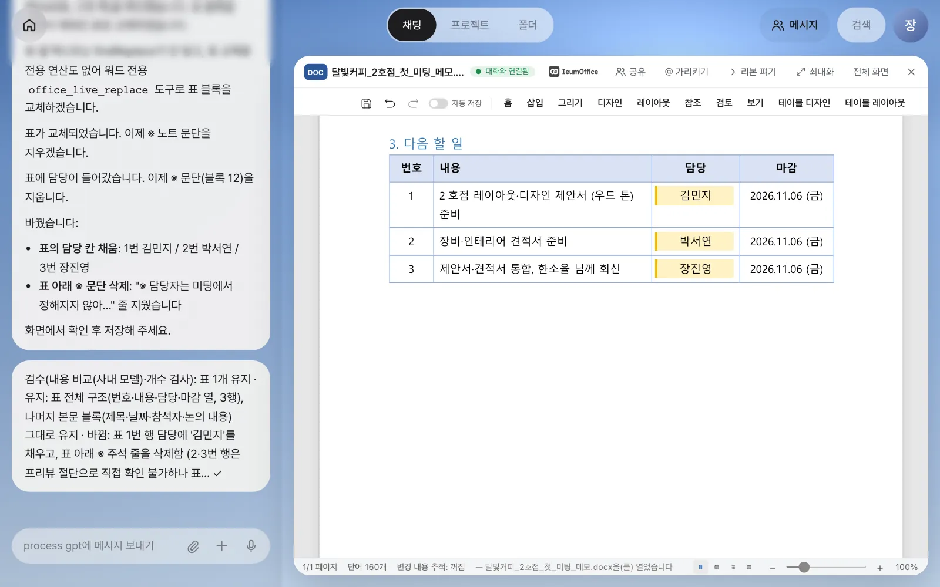
Task: Share the document via 공유
Action: coord(630,72)
